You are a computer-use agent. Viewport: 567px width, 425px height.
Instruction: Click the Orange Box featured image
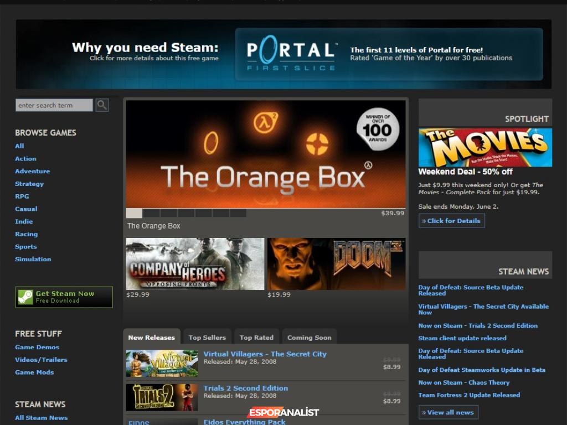tap(265, 154)
